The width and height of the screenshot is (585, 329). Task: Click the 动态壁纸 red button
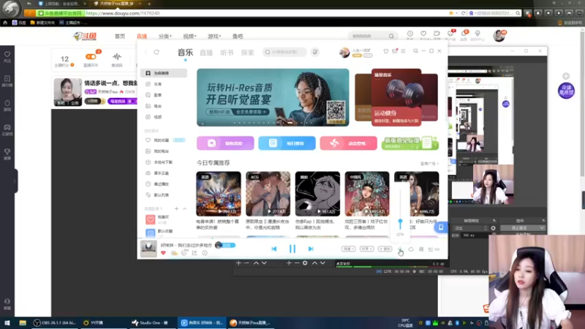pyautogui.click(x=349, y=143)
